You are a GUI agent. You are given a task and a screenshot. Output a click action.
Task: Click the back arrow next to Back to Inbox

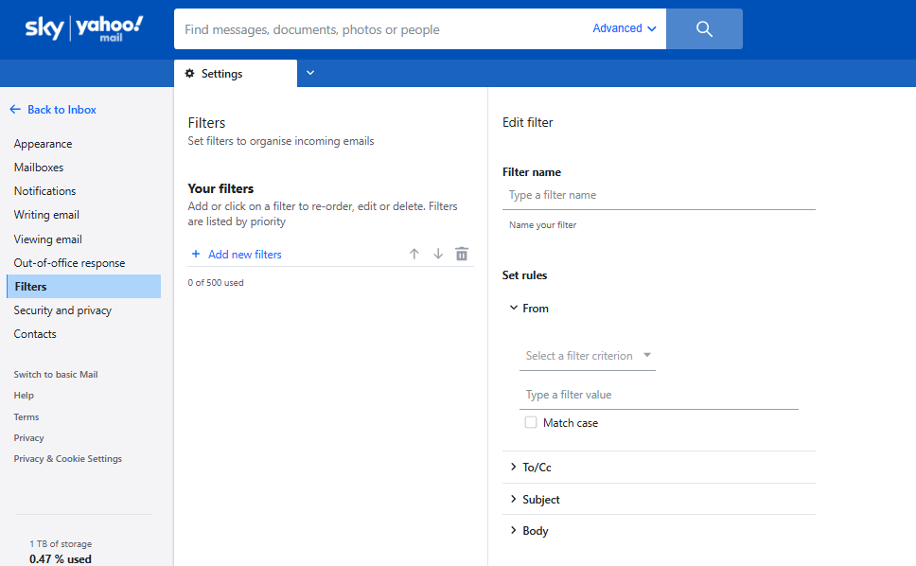14,109
